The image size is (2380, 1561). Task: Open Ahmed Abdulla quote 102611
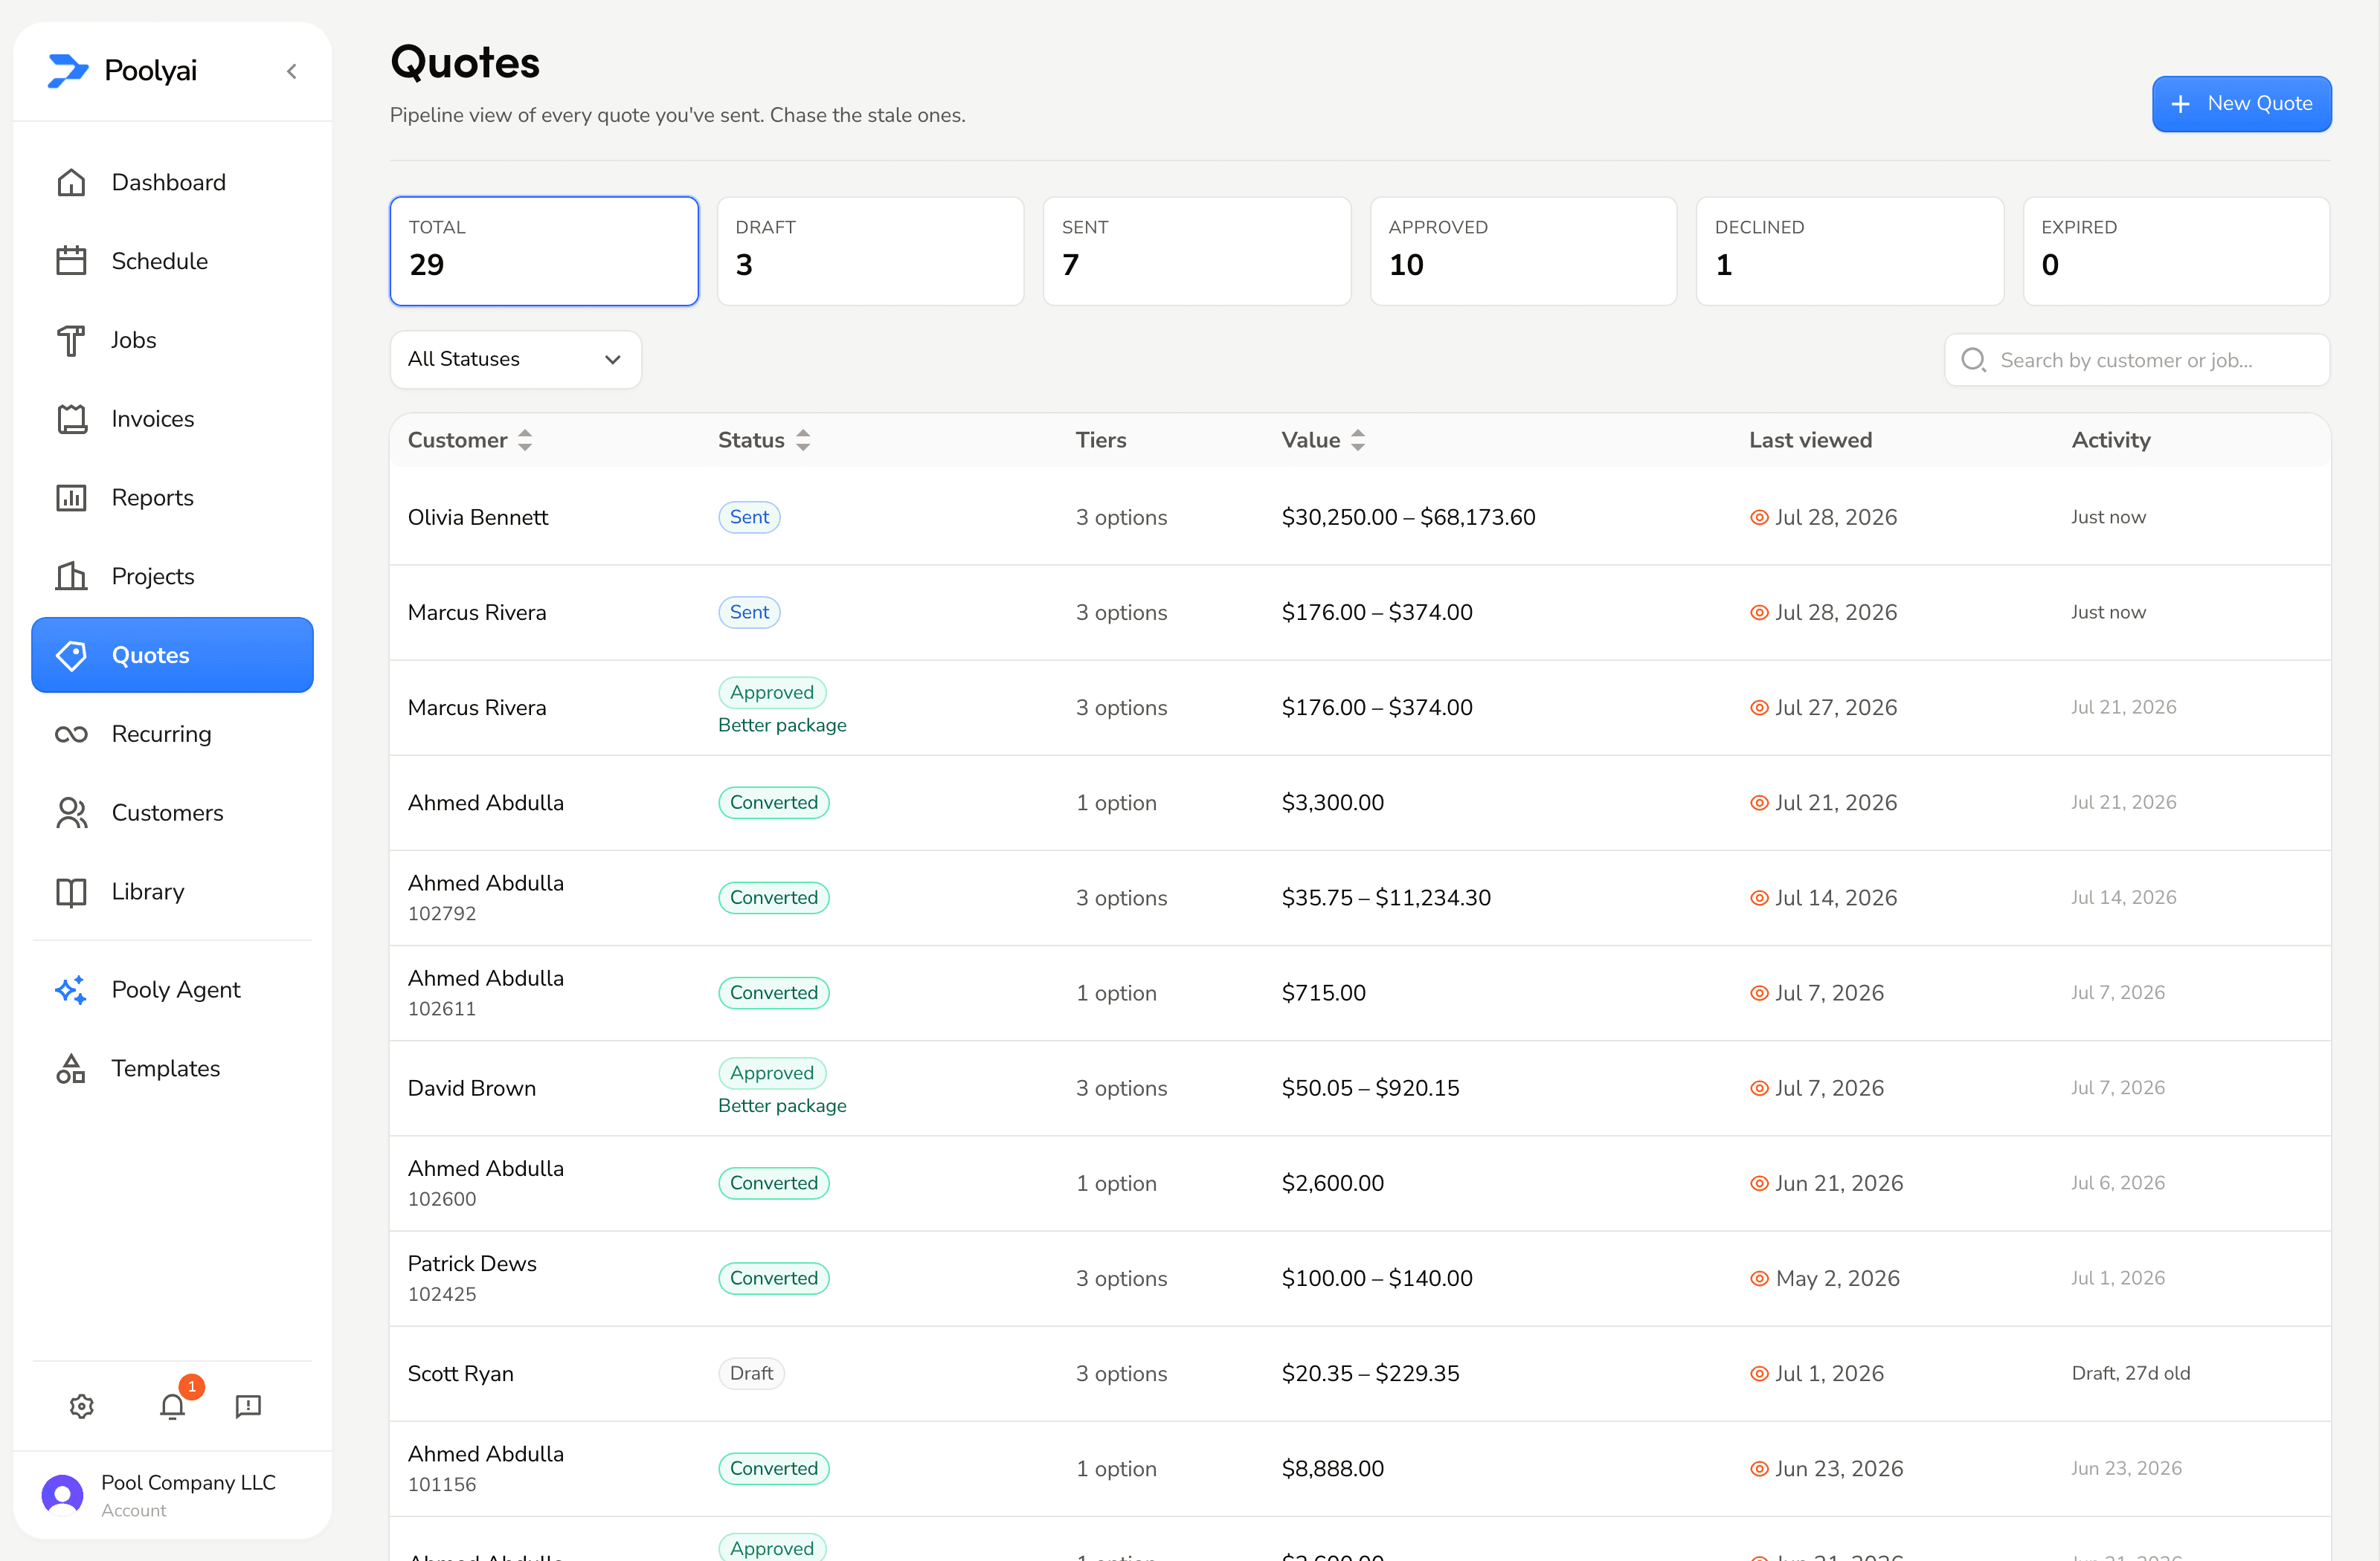(1360, 993)
